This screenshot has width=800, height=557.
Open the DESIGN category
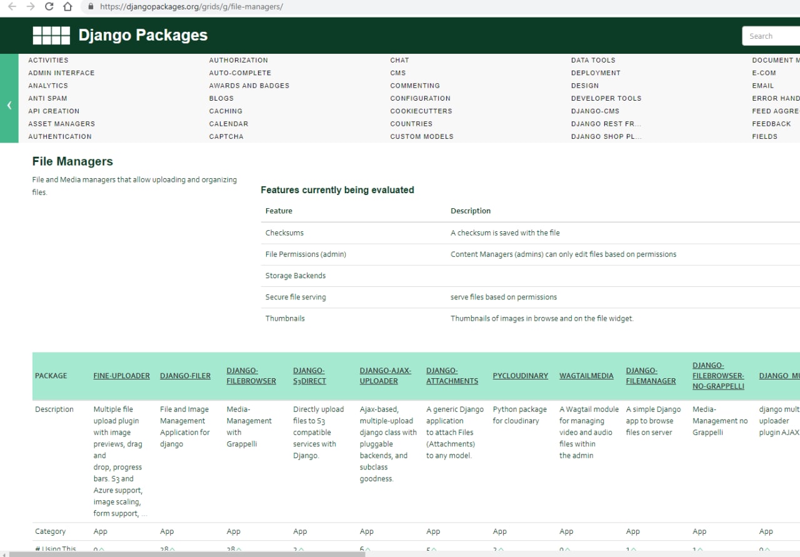point(585,86)
